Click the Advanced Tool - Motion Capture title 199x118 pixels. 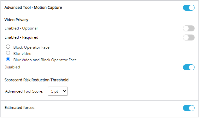33,8
